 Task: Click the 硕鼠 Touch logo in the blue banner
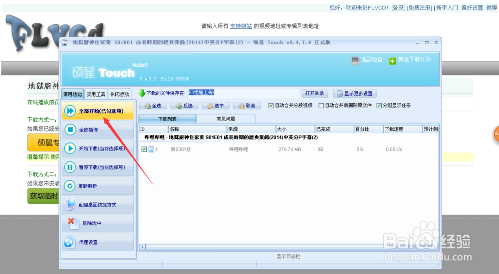coord(103,72)
